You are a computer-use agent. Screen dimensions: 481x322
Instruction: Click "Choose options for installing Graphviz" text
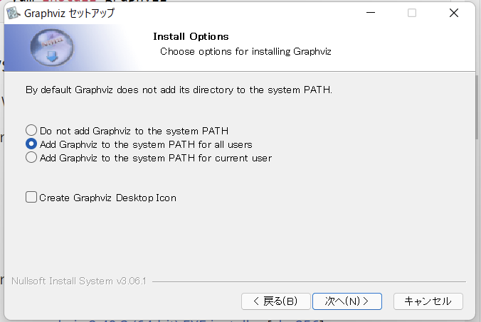pos(245,51)
